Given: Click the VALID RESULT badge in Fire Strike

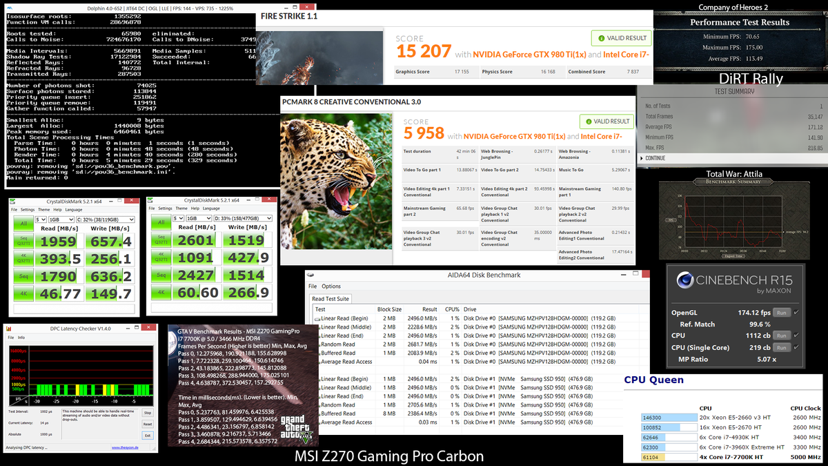Looking at the screenshot, I should [x=621, y=39].
